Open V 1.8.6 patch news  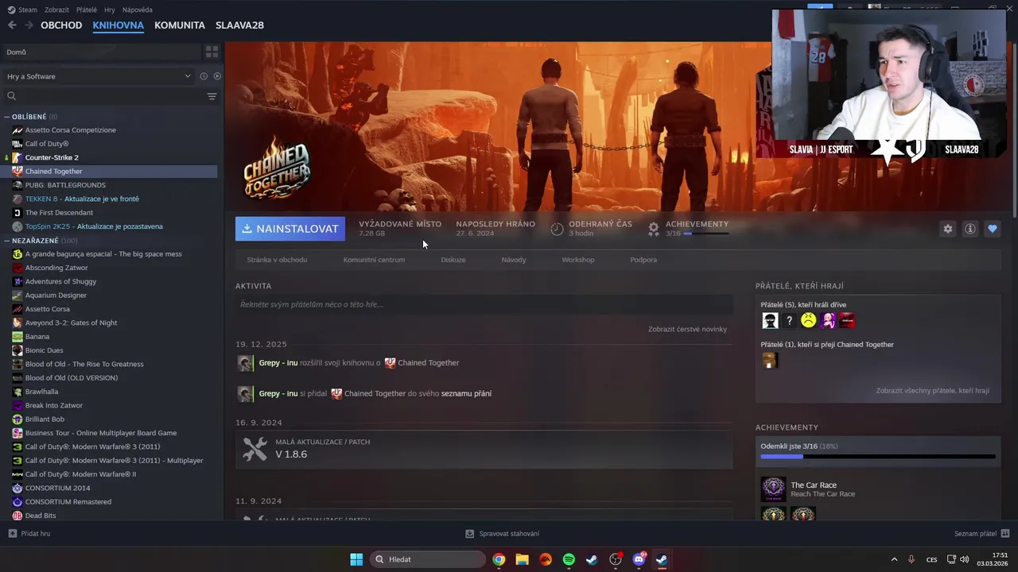[x=484, y=449]
